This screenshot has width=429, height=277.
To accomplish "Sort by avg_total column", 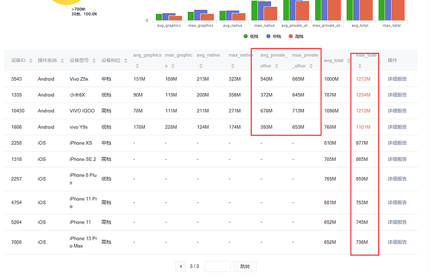I will [348, 60].
